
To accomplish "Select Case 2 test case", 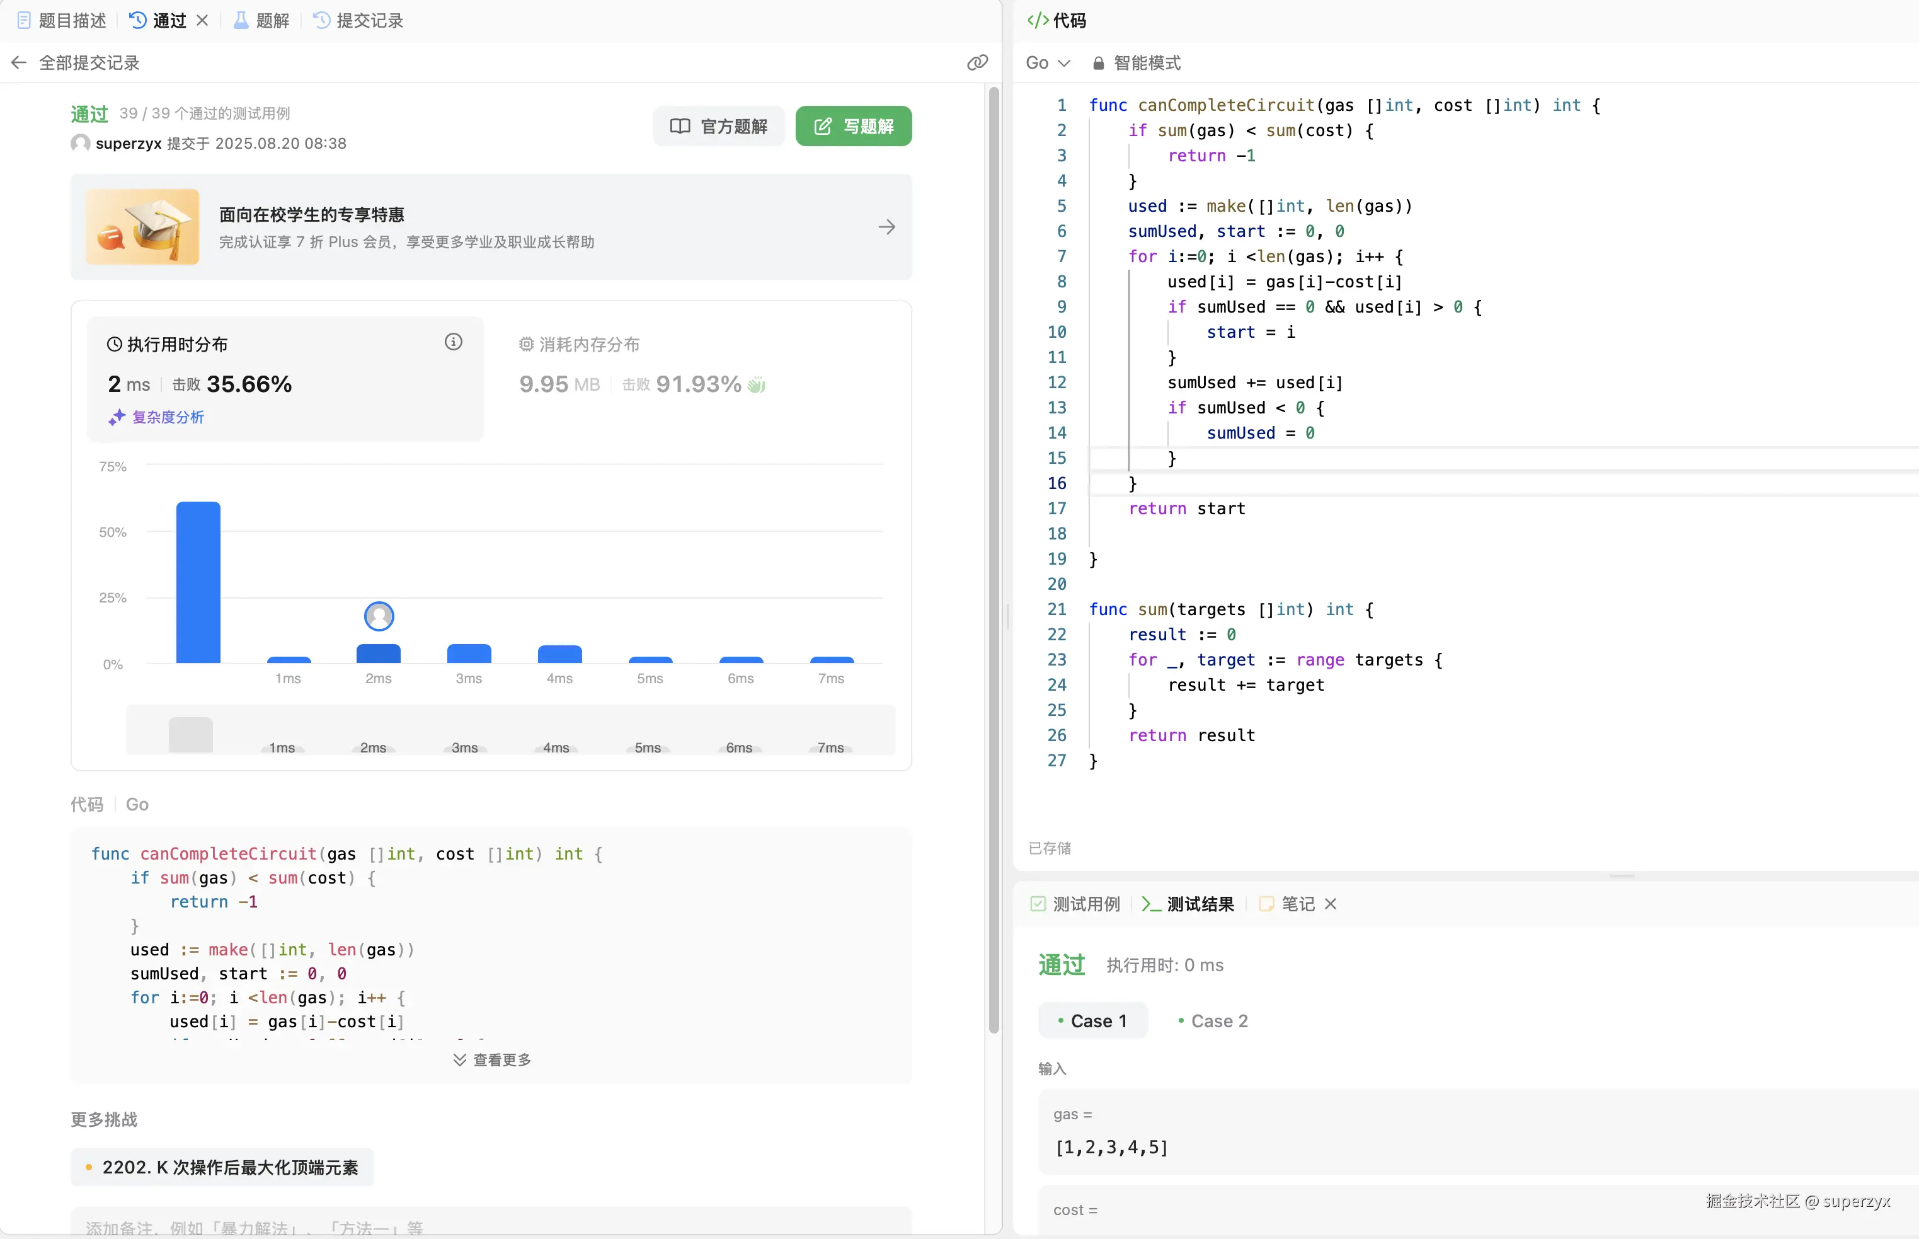I will 1212,1021.
